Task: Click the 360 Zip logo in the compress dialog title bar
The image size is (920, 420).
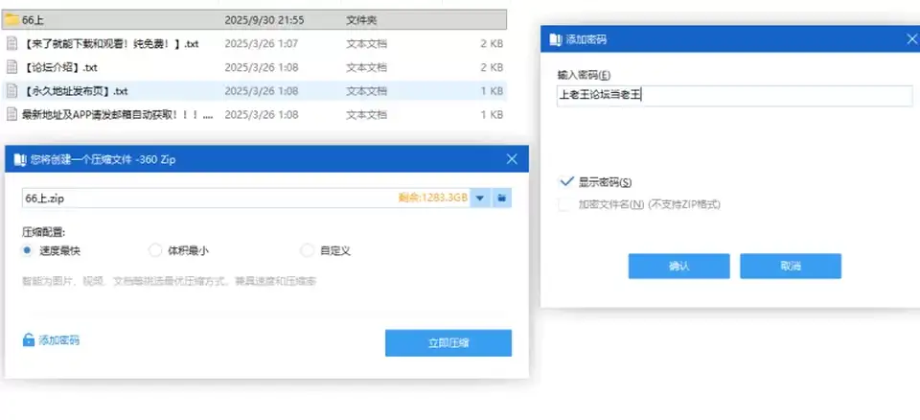Action: 20,159
